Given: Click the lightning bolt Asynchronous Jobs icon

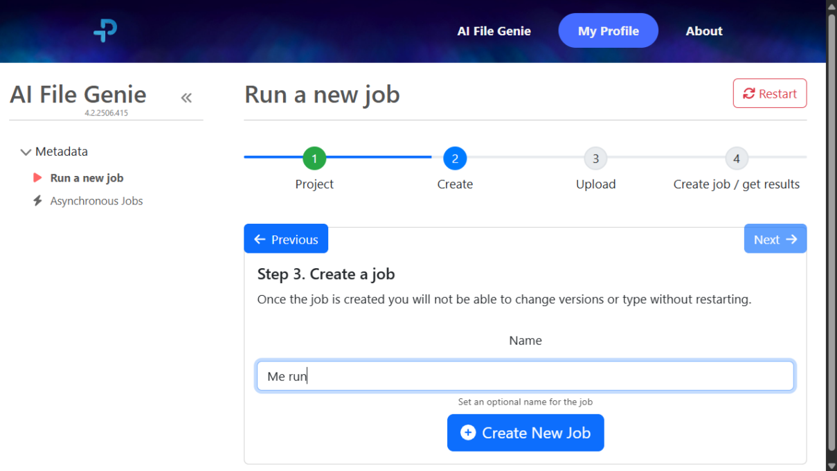Looking at the screenshot, I should 38,201.
